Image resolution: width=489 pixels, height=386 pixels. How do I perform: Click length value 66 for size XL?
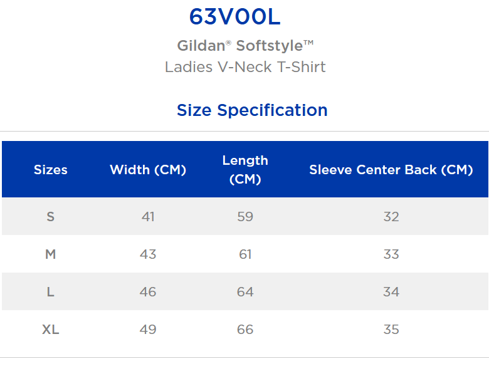point(245,329)
